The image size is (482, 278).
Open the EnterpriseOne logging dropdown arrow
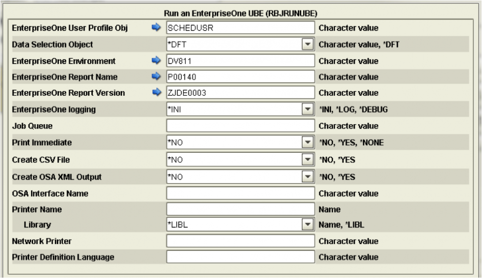307,109
